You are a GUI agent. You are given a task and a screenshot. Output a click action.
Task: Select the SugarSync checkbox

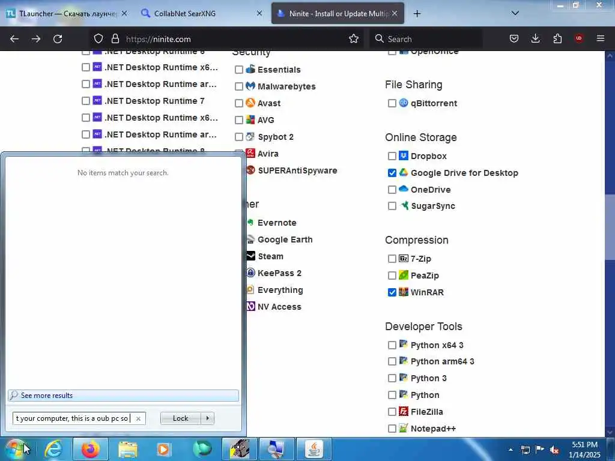[x=392, y=206]
